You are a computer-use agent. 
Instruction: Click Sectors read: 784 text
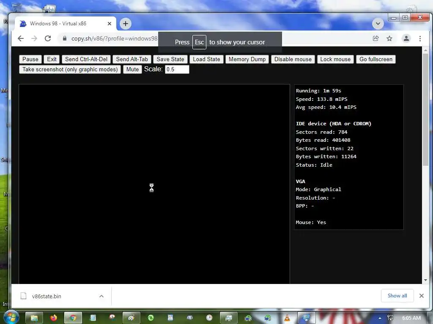tap(321, 132)
